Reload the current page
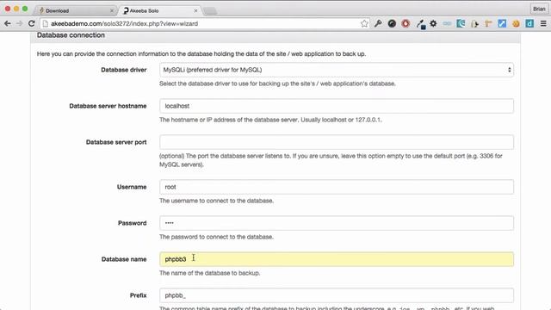The width and height of the screenshot is (551, 310). [x=31, y=23]
